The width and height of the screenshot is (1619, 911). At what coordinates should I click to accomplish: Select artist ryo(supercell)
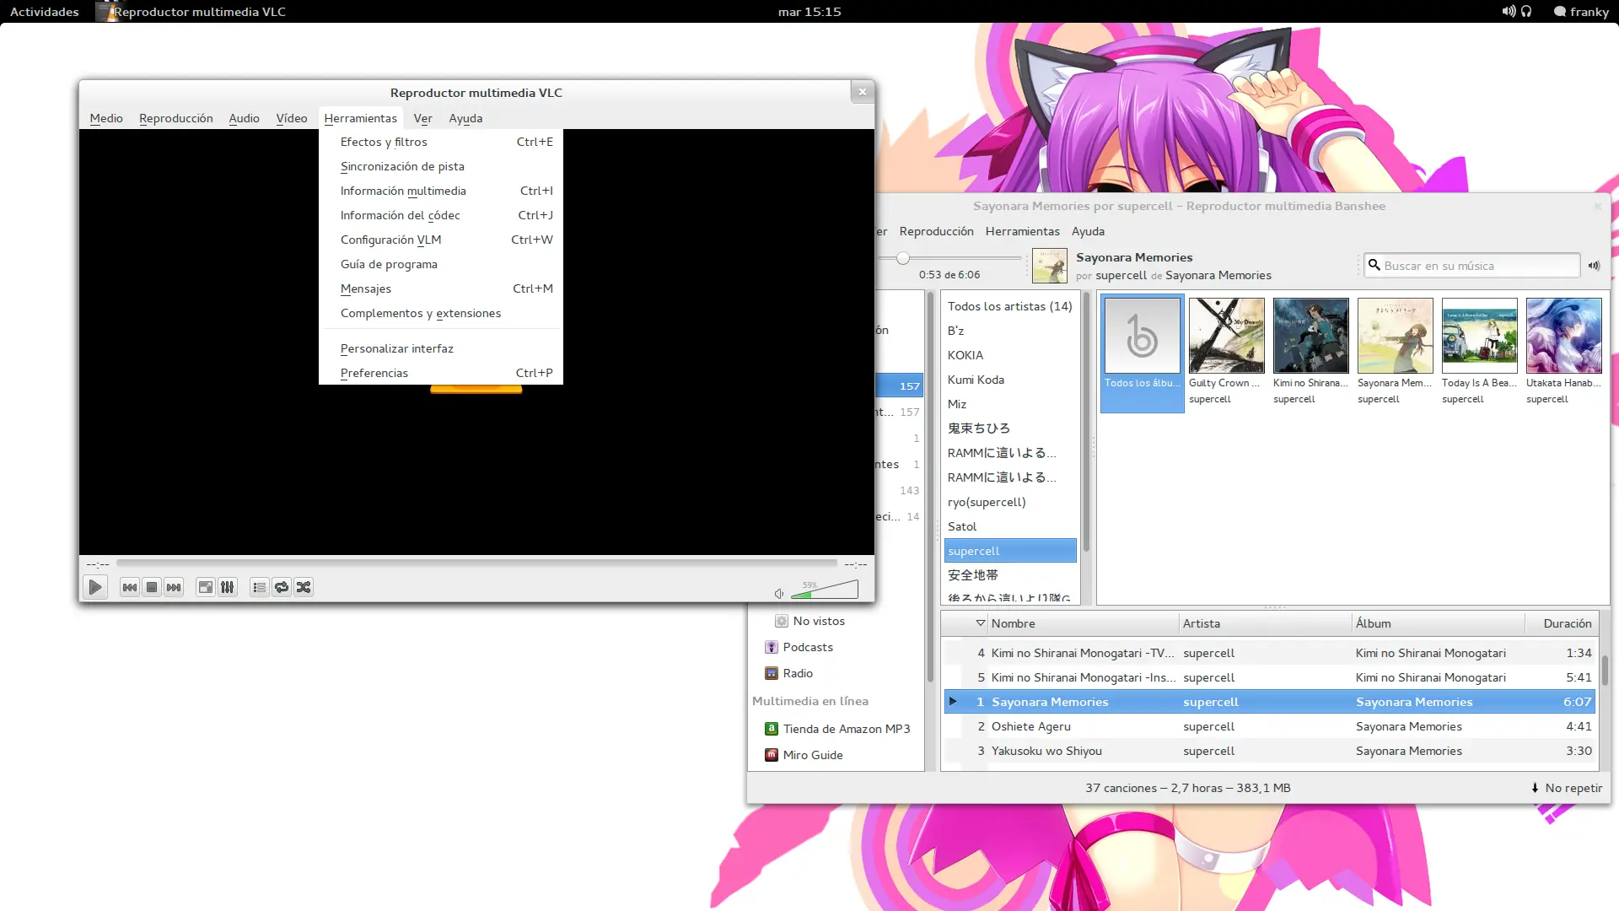(x=1010, y=502)
